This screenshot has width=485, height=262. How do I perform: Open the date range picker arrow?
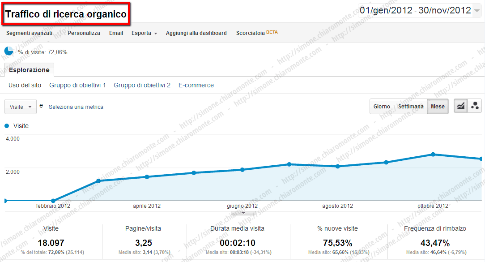pyautogui.click(x=477, y=11)
